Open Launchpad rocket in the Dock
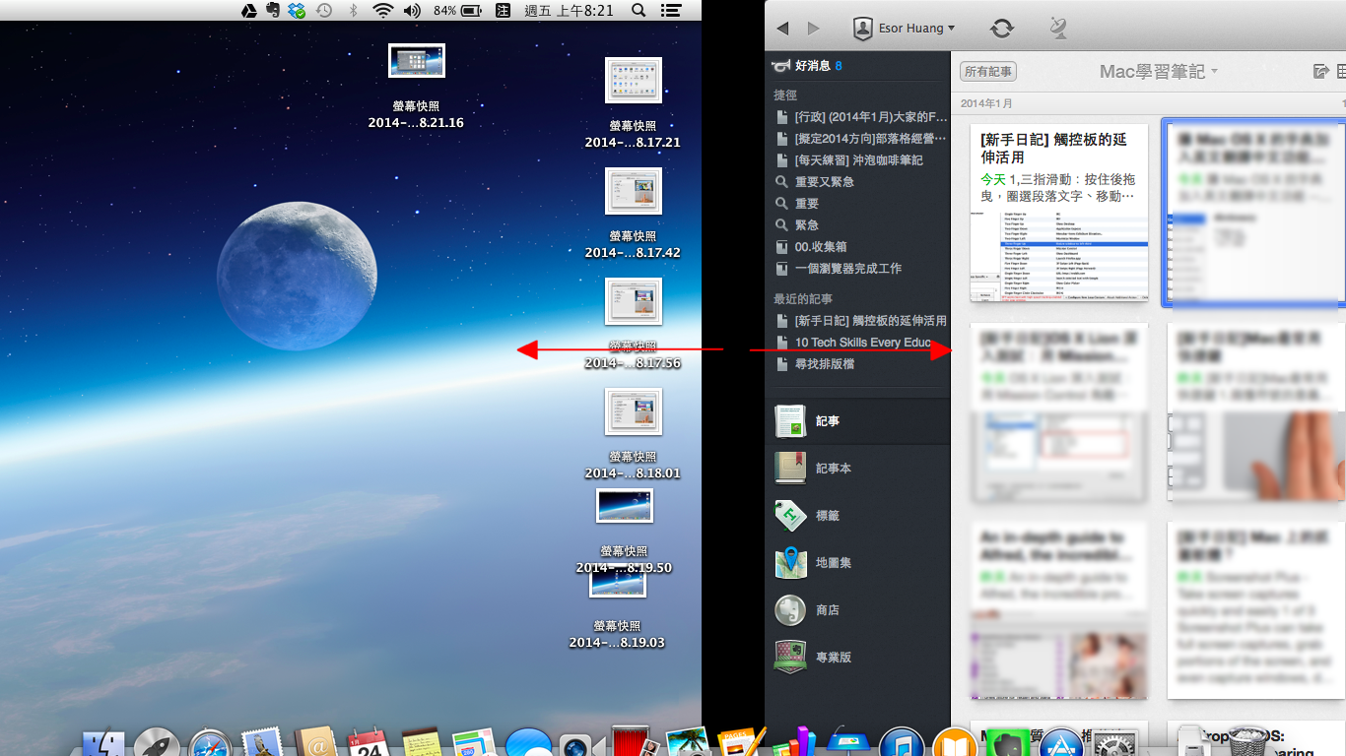 click(157, 743)
